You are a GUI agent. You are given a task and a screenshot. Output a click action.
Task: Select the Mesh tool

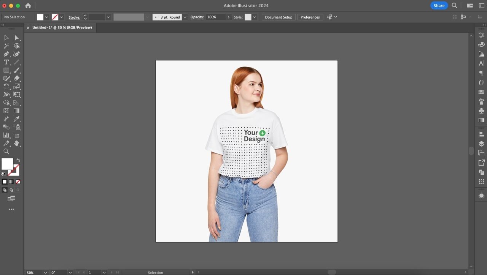point(6,111)
